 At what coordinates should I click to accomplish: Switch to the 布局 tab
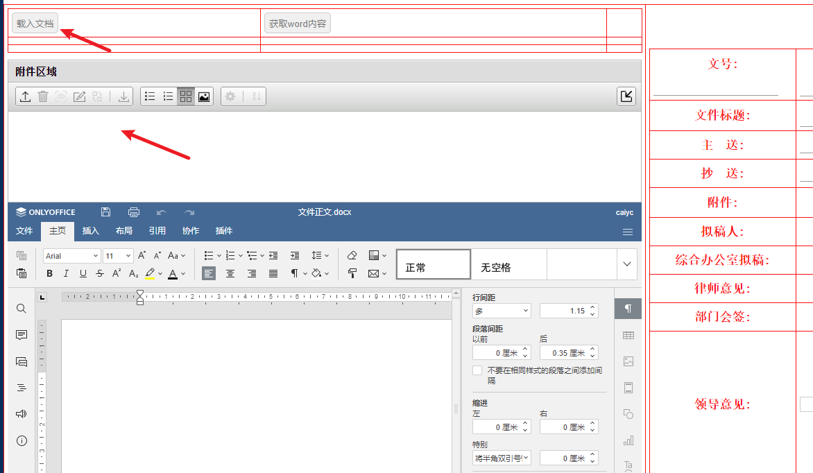point(124,231)
